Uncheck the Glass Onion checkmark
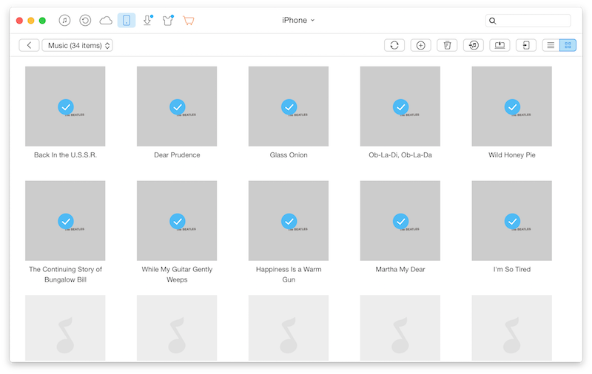592x374 pixels. click(x=289, y=107)
